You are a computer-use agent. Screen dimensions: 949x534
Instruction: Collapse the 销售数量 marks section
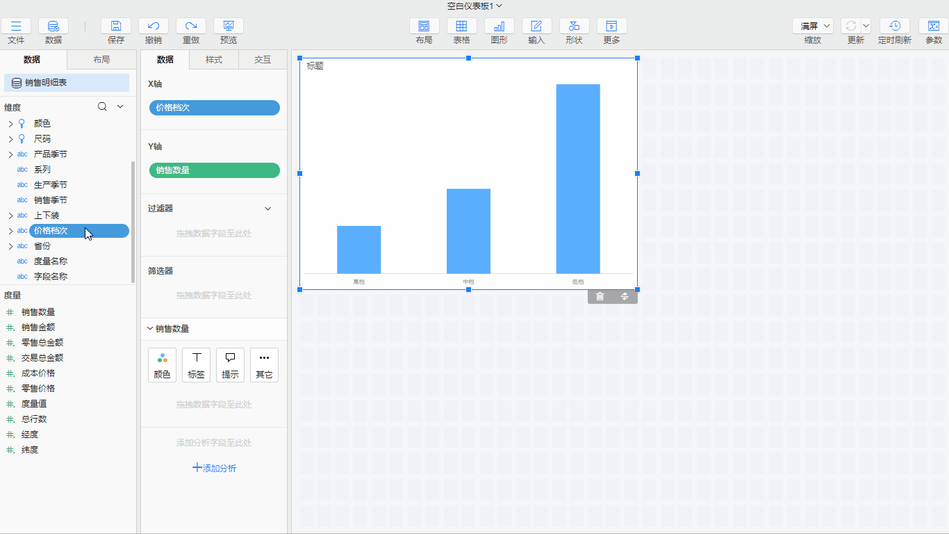pos(150,329)
